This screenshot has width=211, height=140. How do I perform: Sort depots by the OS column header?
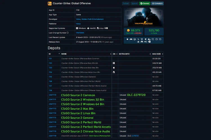tap(115, 54)
